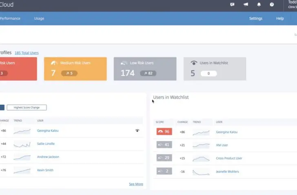
Task: Toggle watchlist eye for Georgina Kalou
Action: pos(137,131)
